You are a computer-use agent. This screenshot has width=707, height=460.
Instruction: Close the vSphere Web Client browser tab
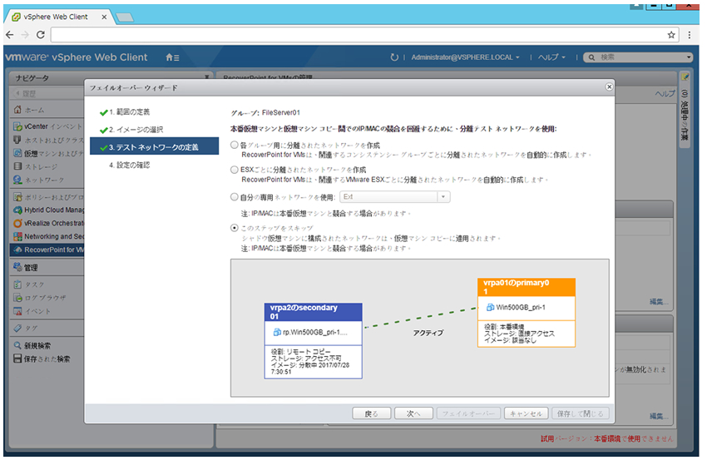[x=104, y=17]
